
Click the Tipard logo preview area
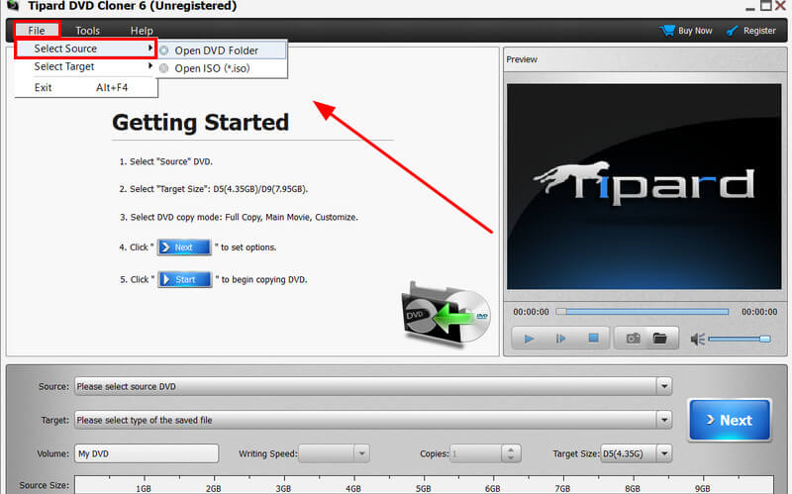(x=644, y=186)
